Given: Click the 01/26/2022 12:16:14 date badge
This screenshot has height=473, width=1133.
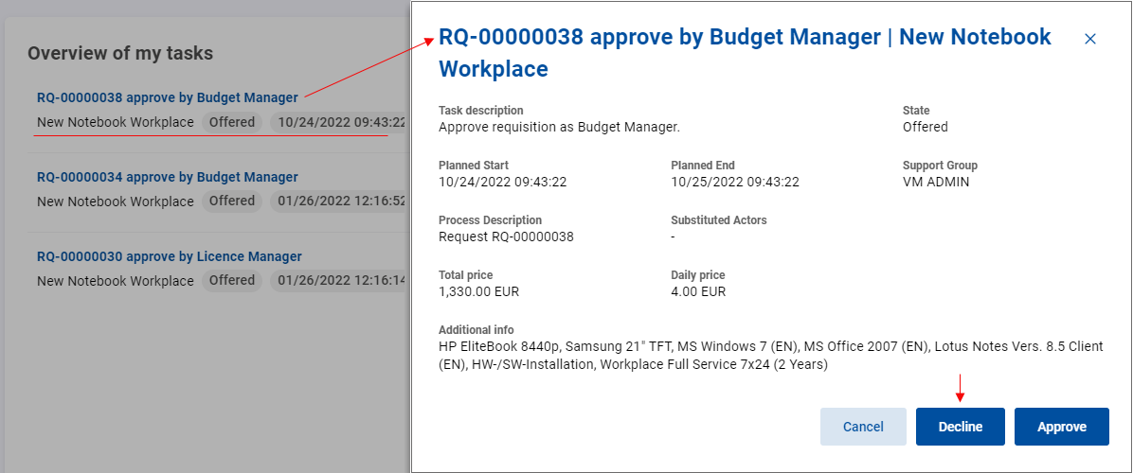Looking at the screenshot, I should [341, 280].
